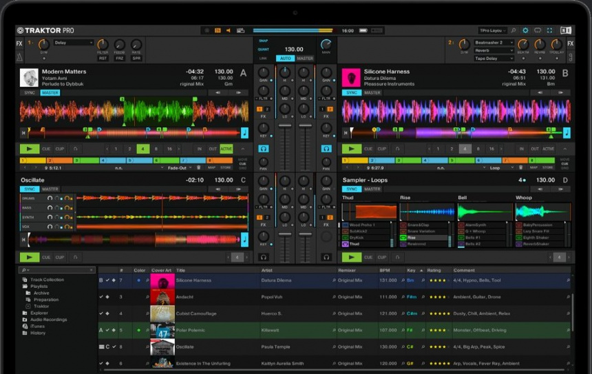Enable AUTO master clock mode
This screenshot has width=592, height=374.
pyautogui.click(x=286, y=59)
